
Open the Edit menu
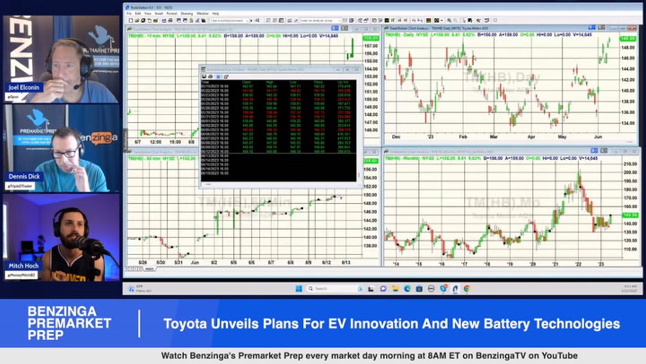coord(138,13)
